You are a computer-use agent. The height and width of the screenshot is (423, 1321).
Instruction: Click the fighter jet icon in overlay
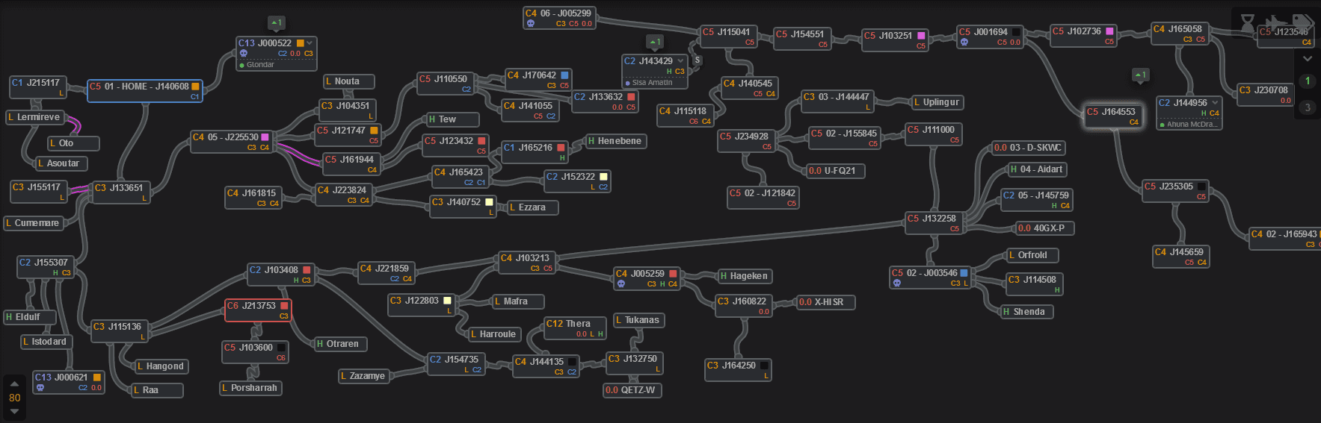pyautogui.click(x=1275, y=22)
